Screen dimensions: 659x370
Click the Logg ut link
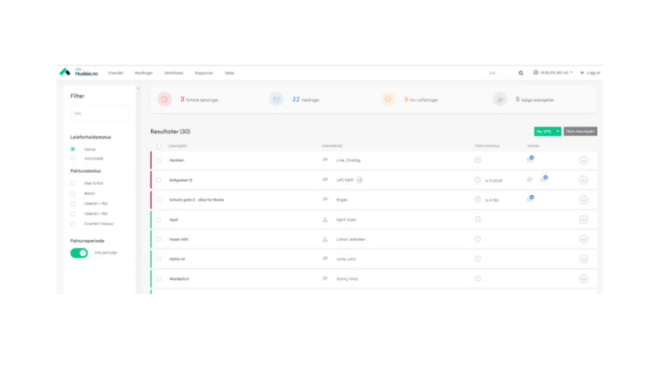[590, 73]
